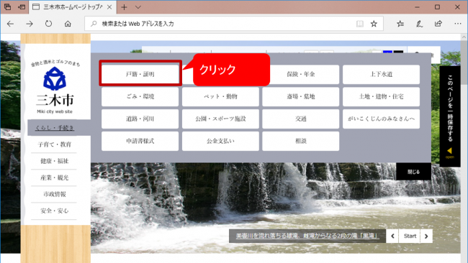Open このページを一時保存する side panel
This screenshot has height=263, width=468.
[x=450, y=116]
